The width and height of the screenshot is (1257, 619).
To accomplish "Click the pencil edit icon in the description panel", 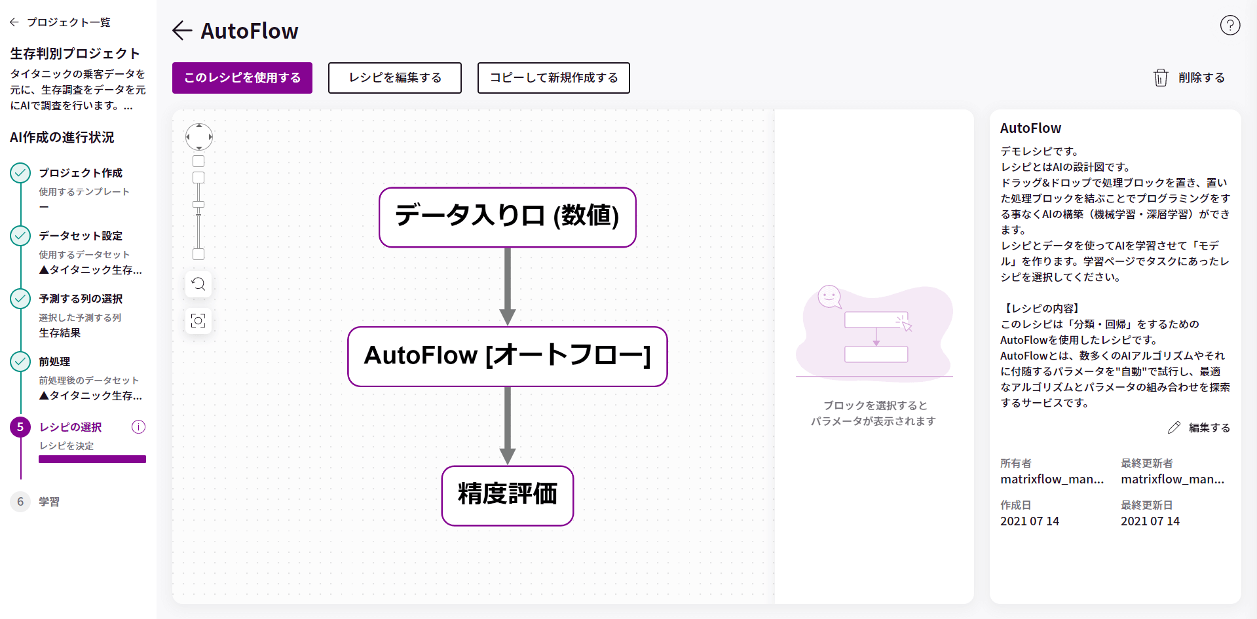I will (x=1174, y=428).
